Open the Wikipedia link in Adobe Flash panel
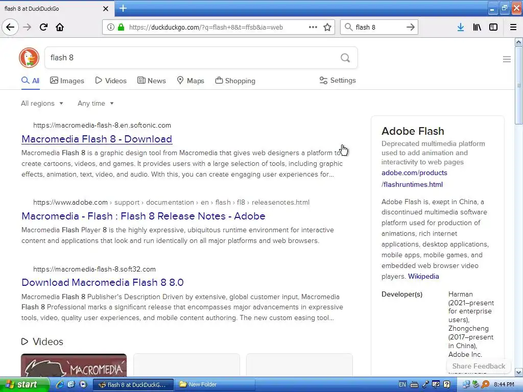The image size is (523, 392). 423,276
